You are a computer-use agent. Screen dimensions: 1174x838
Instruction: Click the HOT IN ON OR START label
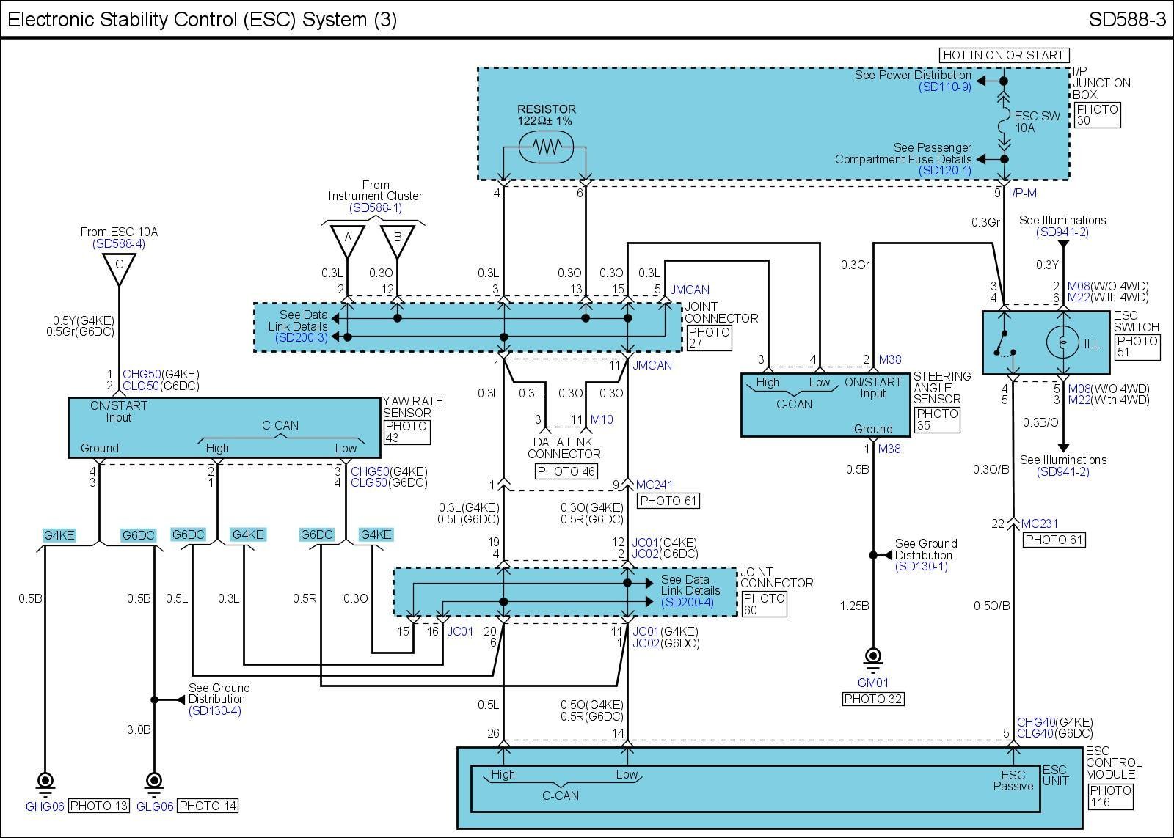1003,55
